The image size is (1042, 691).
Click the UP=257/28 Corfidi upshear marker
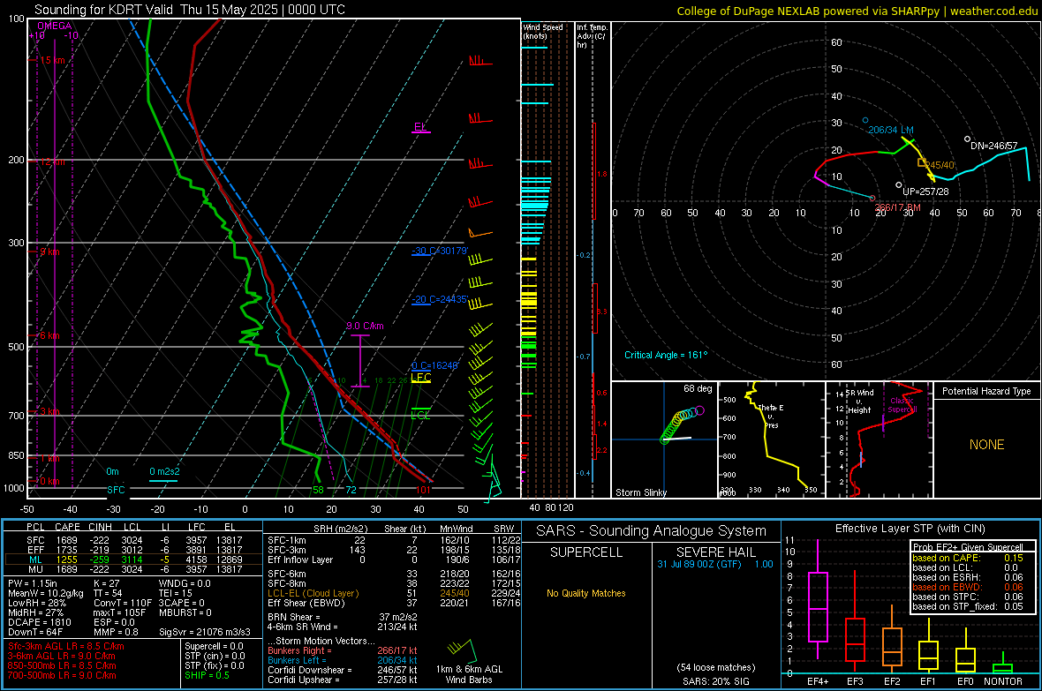pyautogui.click(x=898, y=184)
